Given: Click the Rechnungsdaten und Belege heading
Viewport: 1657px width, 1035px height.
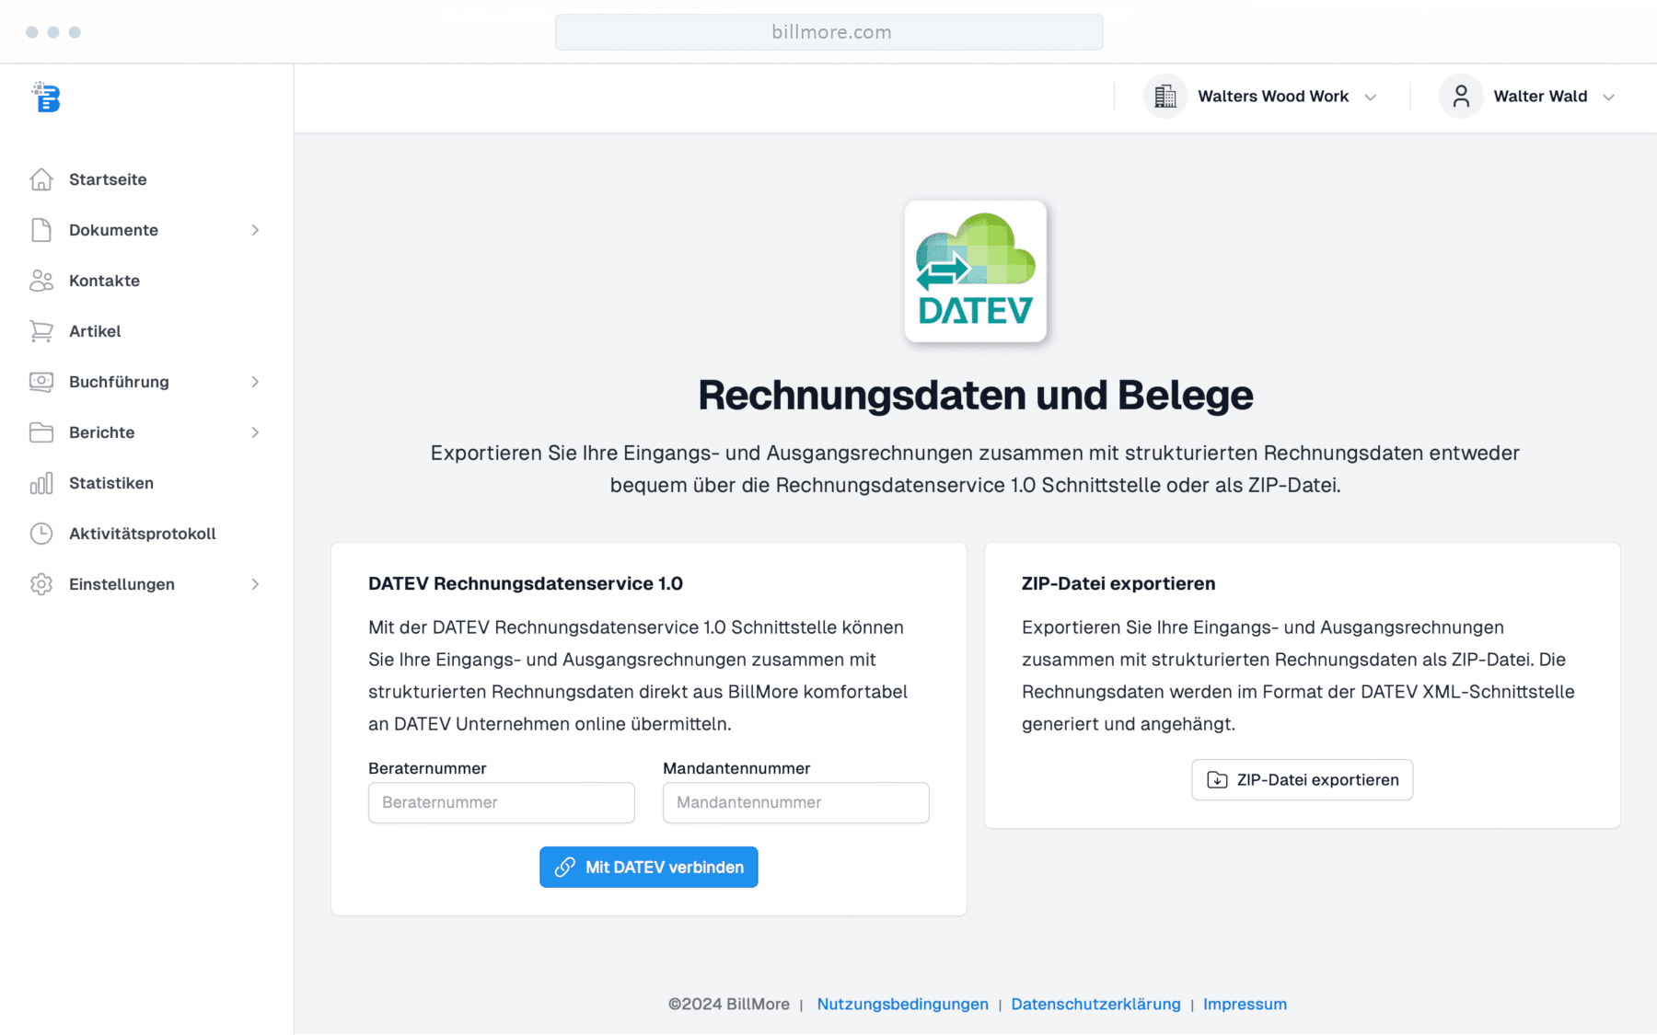Looking at the screenshot, I should point(976,396).
